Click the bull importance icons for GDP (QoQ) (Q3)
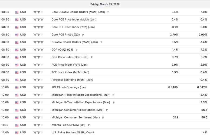Viewport: 210px width, 135px height. click(x=38, y=50)
